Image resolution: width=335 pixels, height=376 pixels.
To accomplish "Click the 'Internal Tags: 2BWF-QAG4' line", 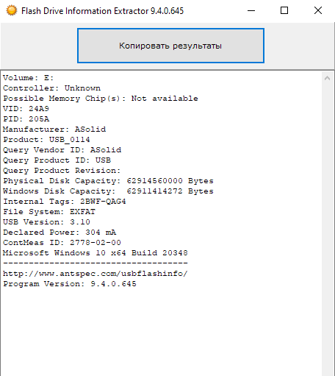I will [65, 202].
